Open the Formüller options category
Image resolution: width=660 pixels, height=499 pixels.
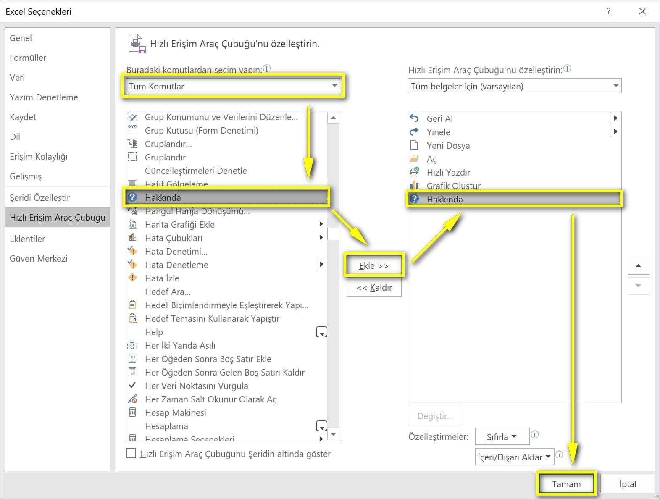pyautogui.click(x=58, y=58)
